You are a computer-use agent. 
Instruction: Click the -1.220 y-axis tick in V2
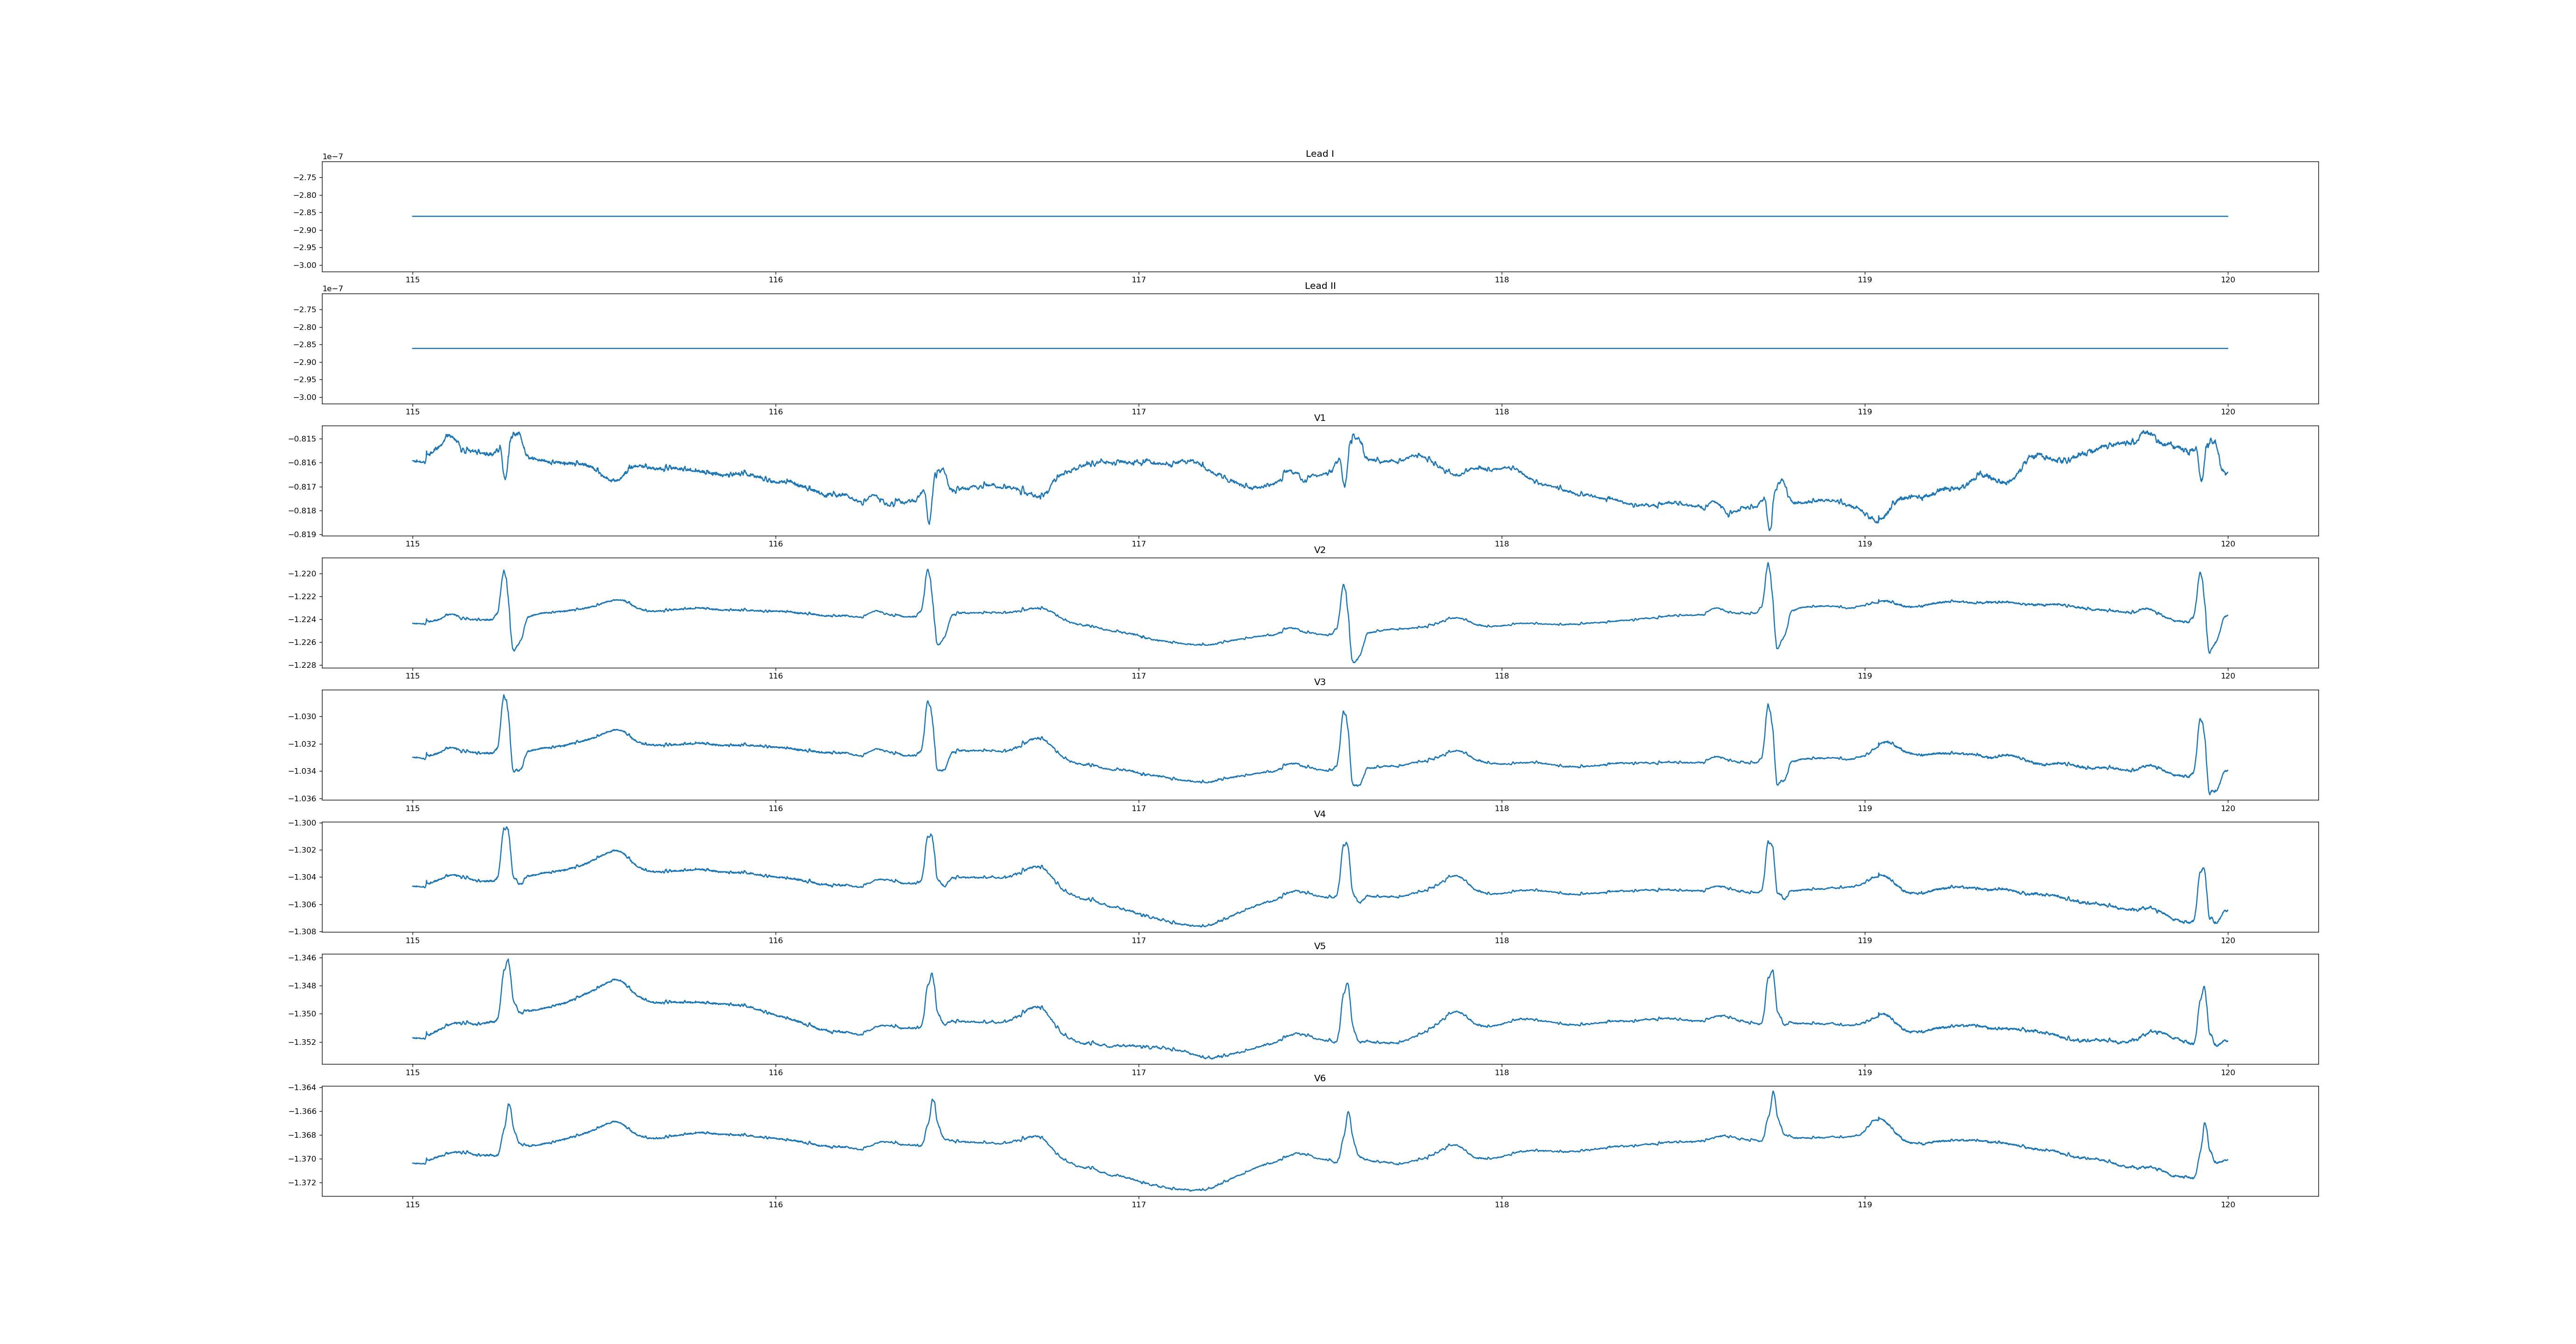coord(303,574)
